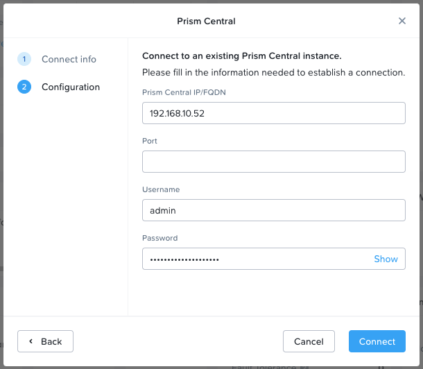Image resolution: width=423 pixels, height=369 pixels.
Task: Go to the Connect info step
Action: coord(69,59)
